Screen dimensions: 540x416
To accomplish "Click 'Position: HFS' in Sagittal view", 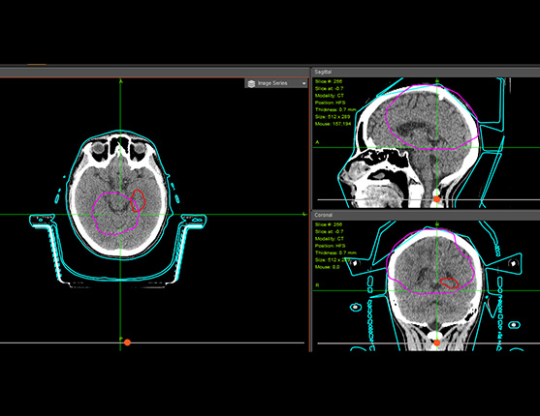I will (330, 103).
